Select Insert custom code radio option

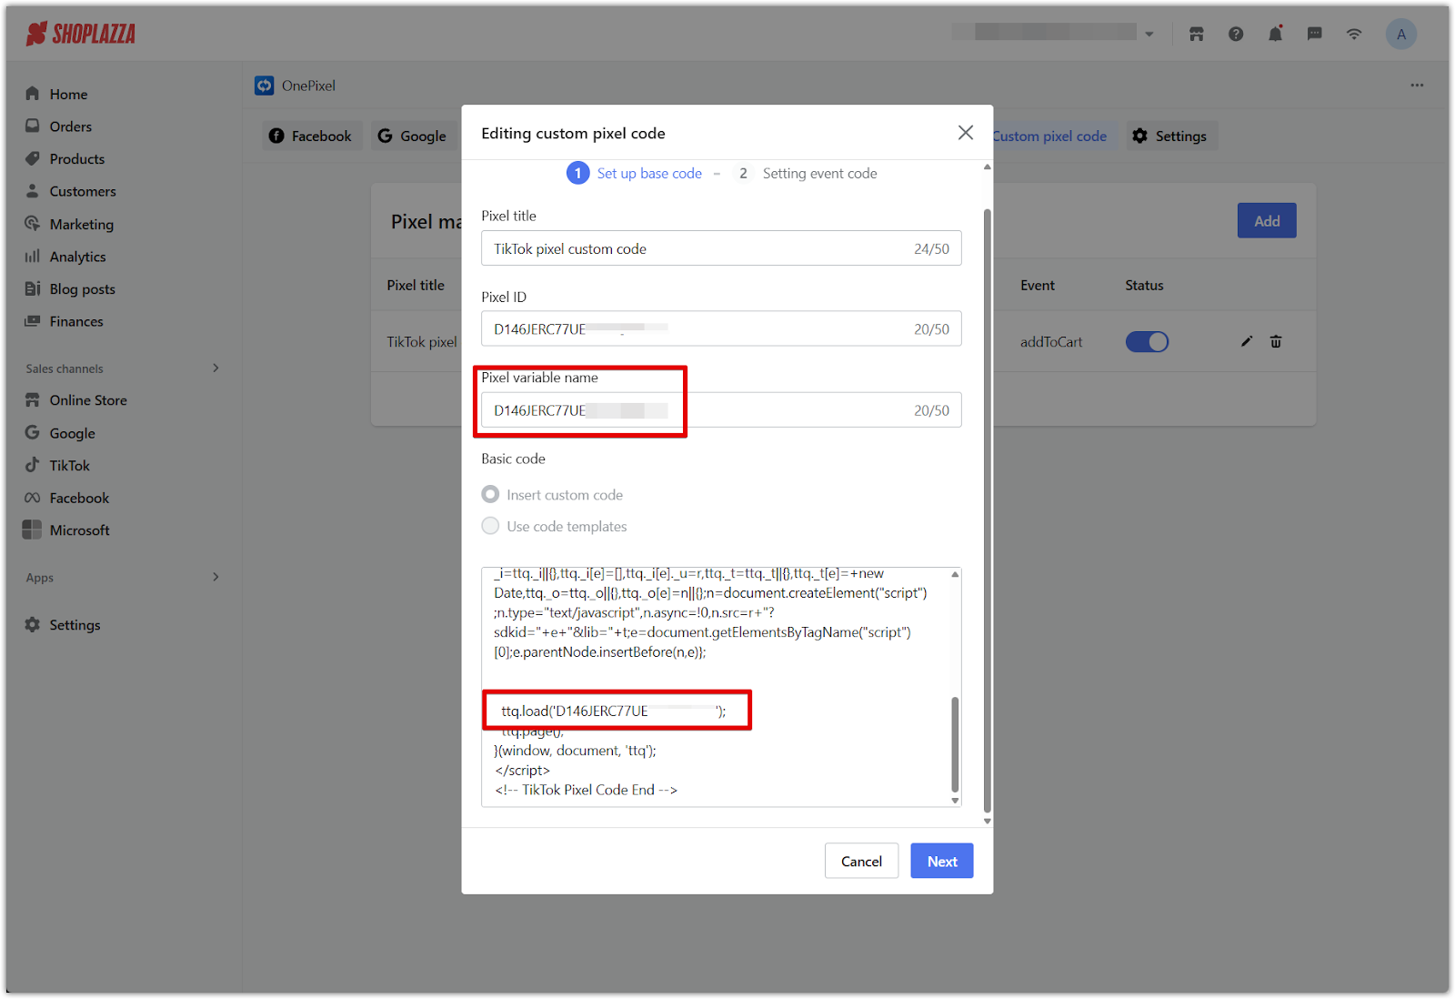coord(490,495)
